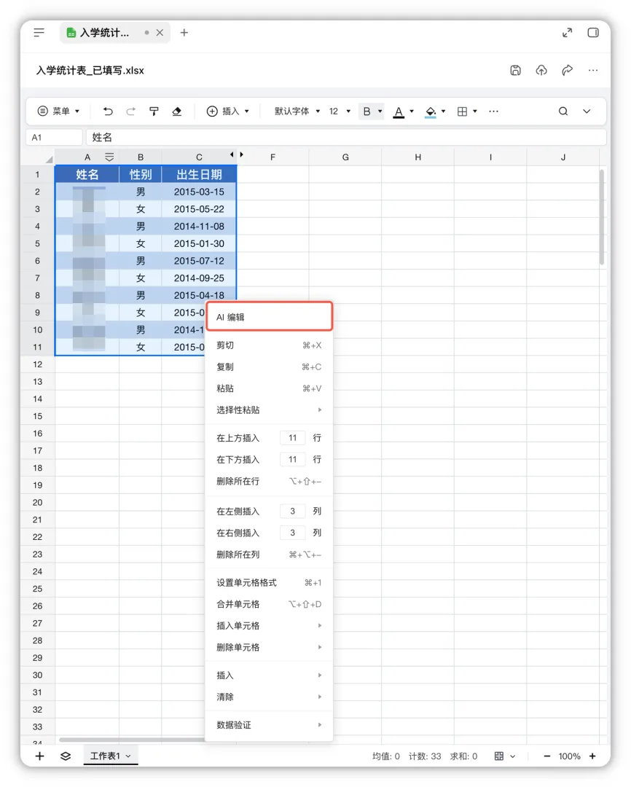631x787 pixels.
Task: Click the search magnifier icon
Action: tap(563, 111)
